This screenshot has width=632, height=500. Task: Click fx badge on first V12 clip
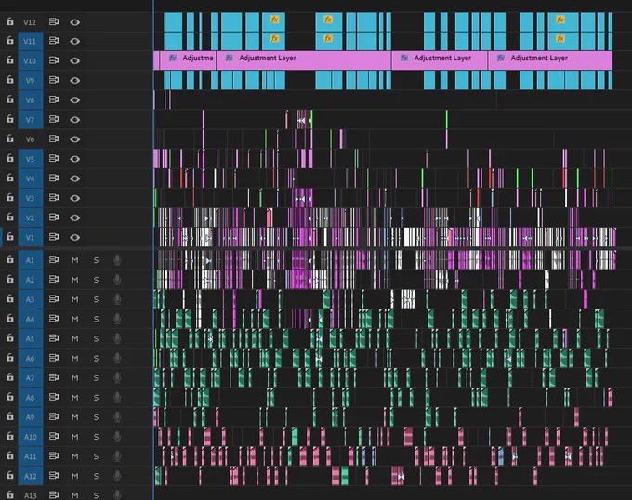tap(274, 20)
